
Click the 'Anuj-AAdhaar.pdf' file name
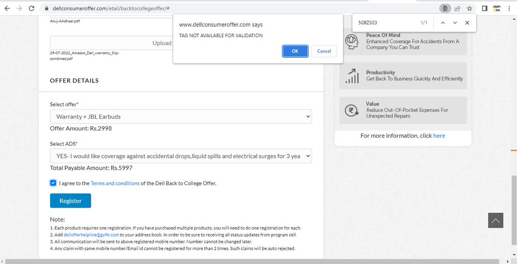(65, 20)
